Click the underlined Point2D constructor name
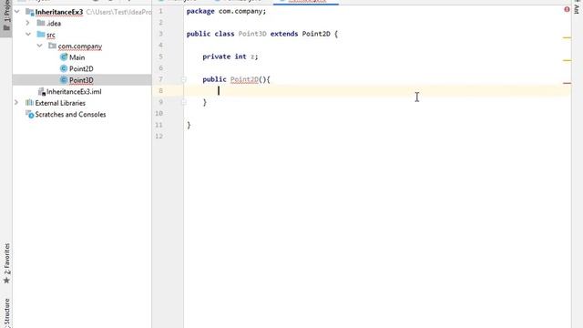583x328 pixels. click(244, 79)
